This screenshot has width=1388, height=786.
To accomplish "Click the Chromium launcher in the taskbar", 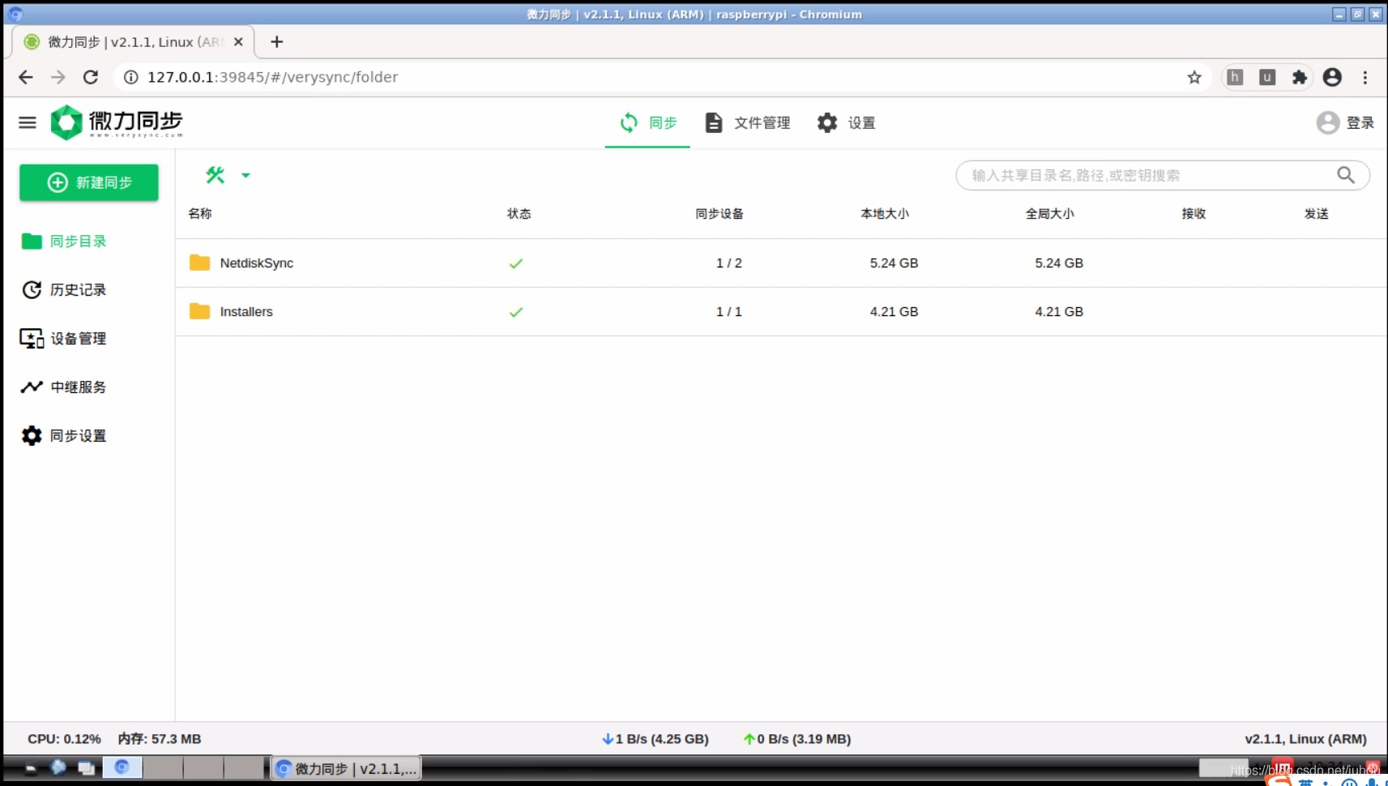I will point(122,767).
